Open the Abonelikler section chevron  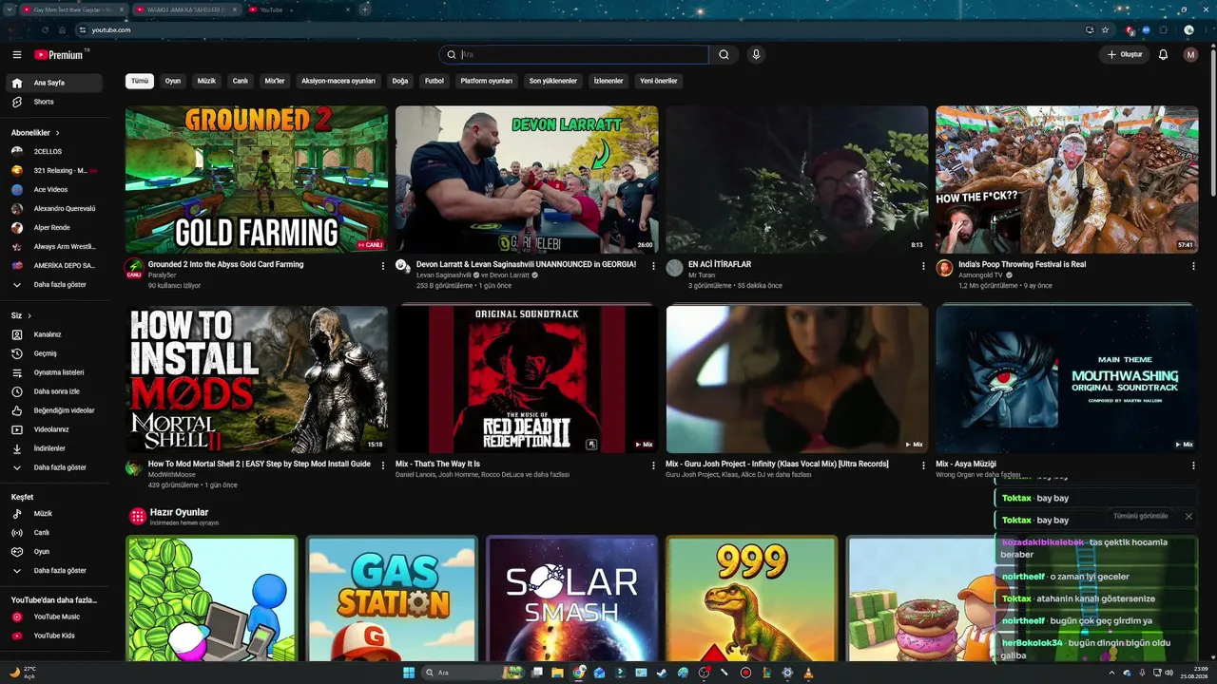(58, 133)
